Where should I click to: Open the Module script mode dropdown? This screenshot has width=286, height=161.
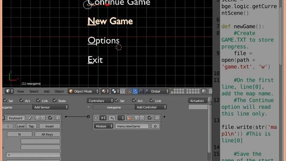[104, 126]
